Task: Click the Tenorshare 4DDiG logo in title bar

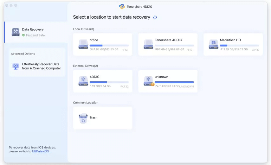Action: coord(122,7)
